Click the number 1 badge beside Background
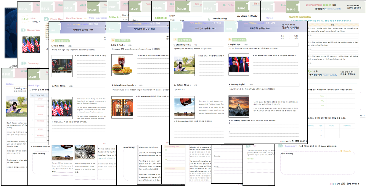The image size is (366, 186). [x=24, y=30]
